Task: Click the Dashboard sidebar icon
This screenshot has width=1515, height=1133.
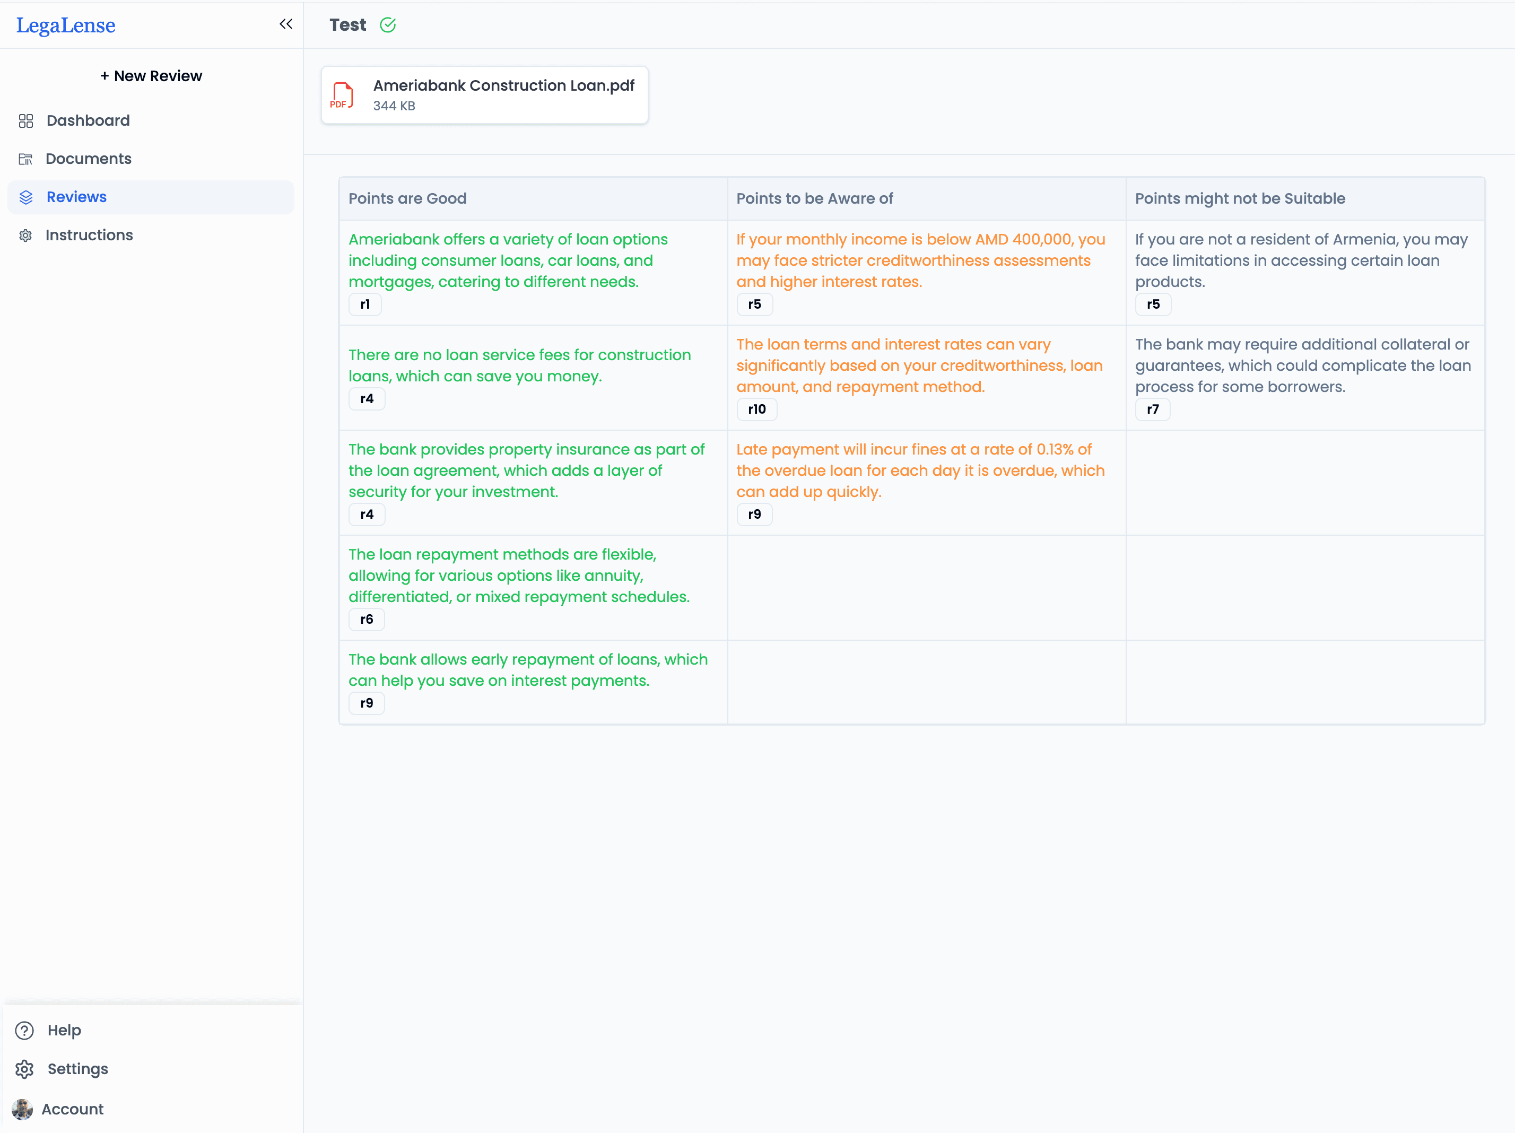Action: coord(25,120)
